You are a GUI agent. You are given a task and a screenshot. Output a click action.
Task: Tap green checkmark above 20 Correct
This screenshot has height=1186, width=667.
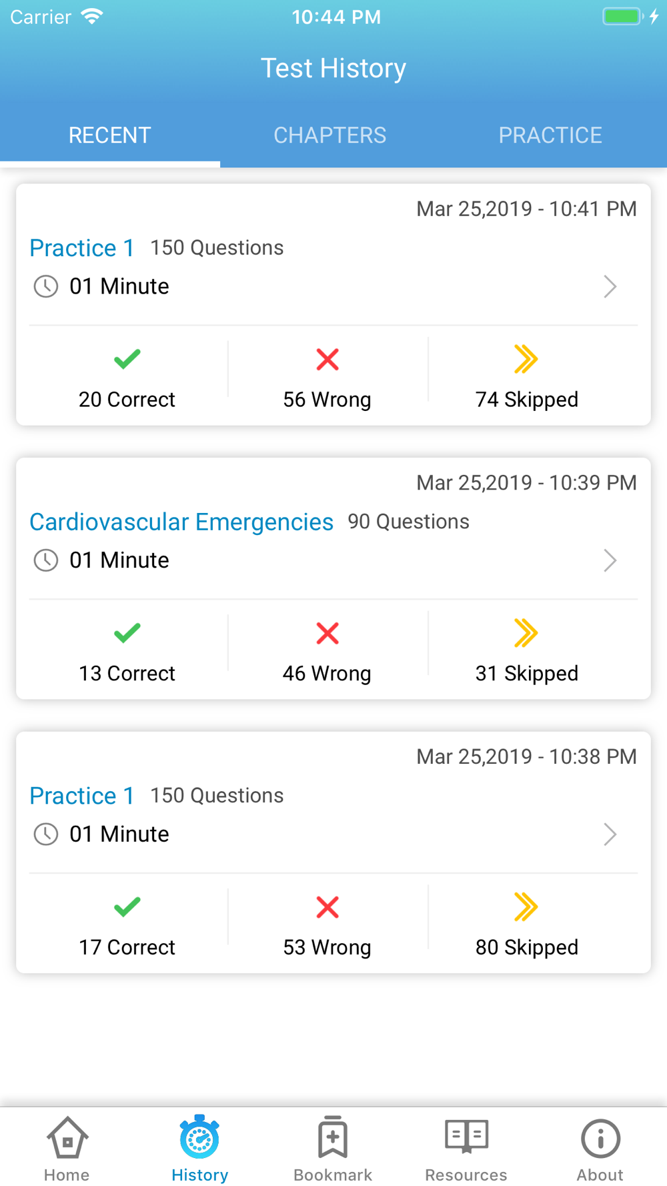coord(127,360)
